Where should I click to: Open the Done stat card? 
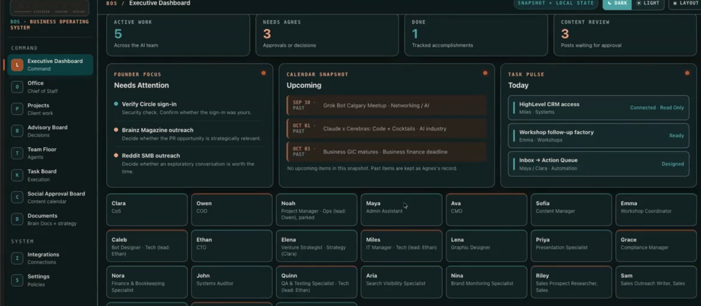click(476, 34)
